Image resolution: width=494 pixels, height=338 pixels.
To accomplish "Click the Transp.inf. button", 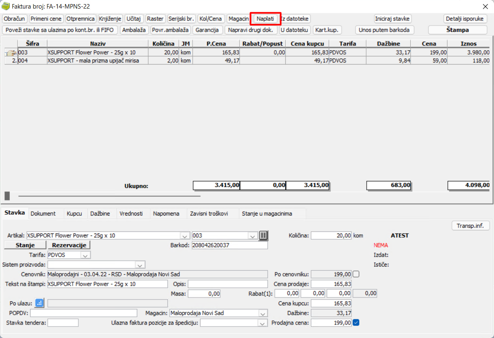I will [x=470, y=226].
